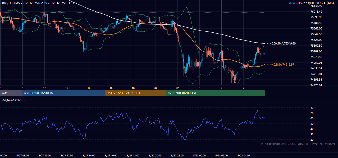Click price axis value 75663.00
Viewport: 338px width, 158px height.
click(316, 28)
